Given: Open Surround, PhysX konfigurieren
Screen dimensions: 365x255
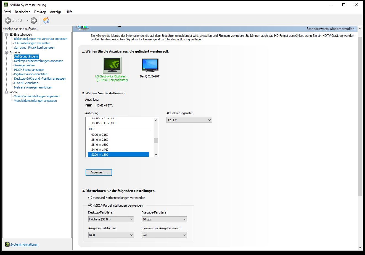Looking at the screenshot, I should click(x=34, y=48).
